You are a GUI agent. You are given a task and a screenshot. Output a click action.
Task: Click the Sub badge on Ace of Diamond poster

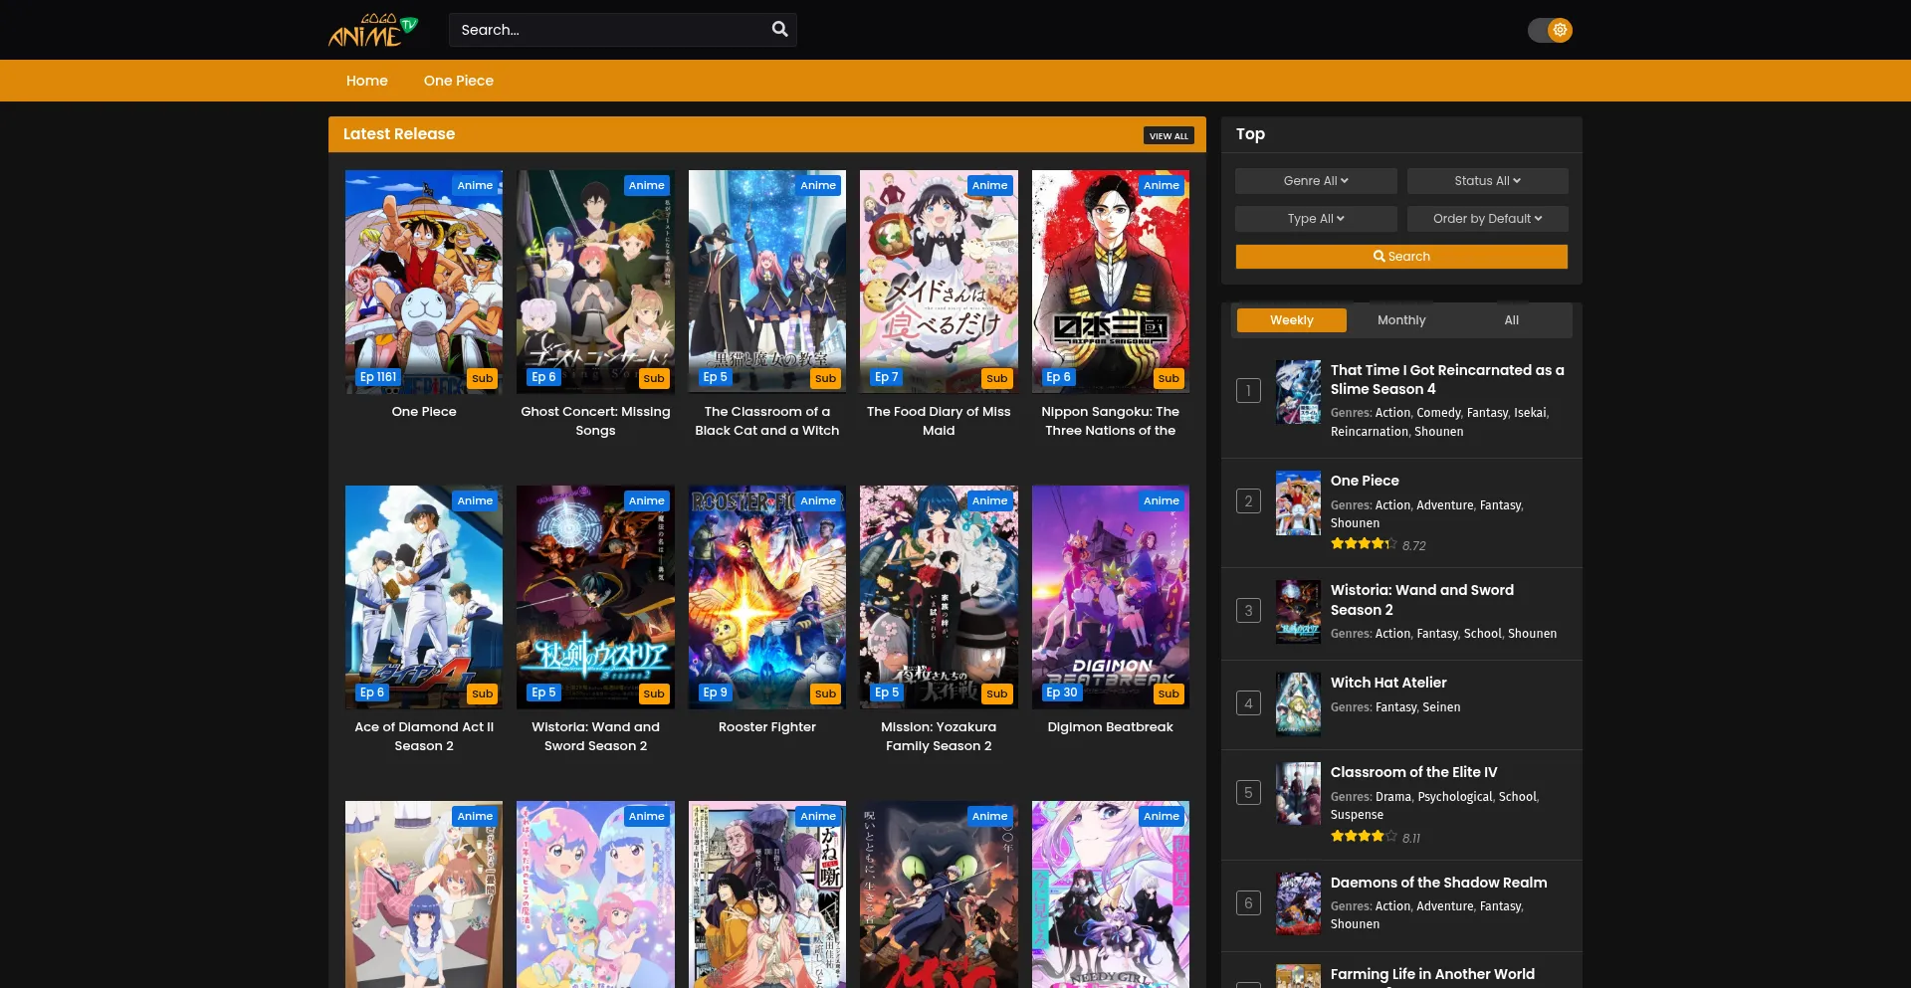tap(483, 693)
